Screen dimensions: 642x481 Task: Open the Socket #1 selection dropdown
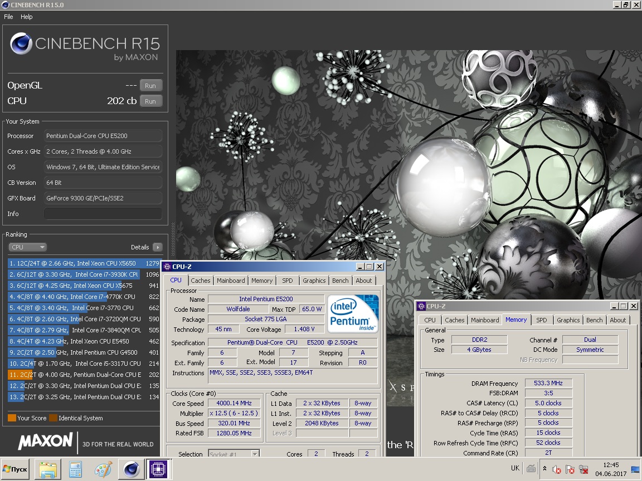(234, 454)
